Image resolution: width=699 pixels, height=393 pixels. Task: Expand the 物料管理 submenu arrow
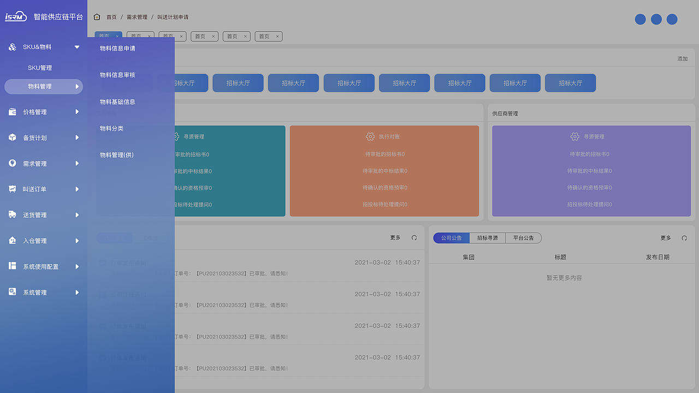(x=78, y=86)
